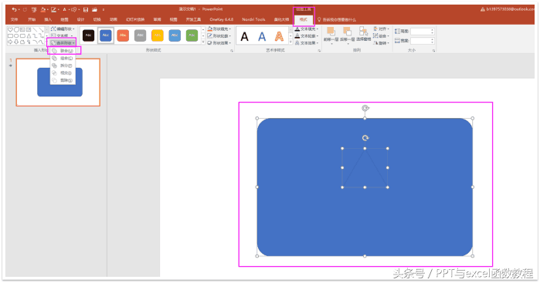Open the 旋转 rotate dropdown
Image resolution: width=540 pixels, height=283 pixels.
(x=382, y=43)
